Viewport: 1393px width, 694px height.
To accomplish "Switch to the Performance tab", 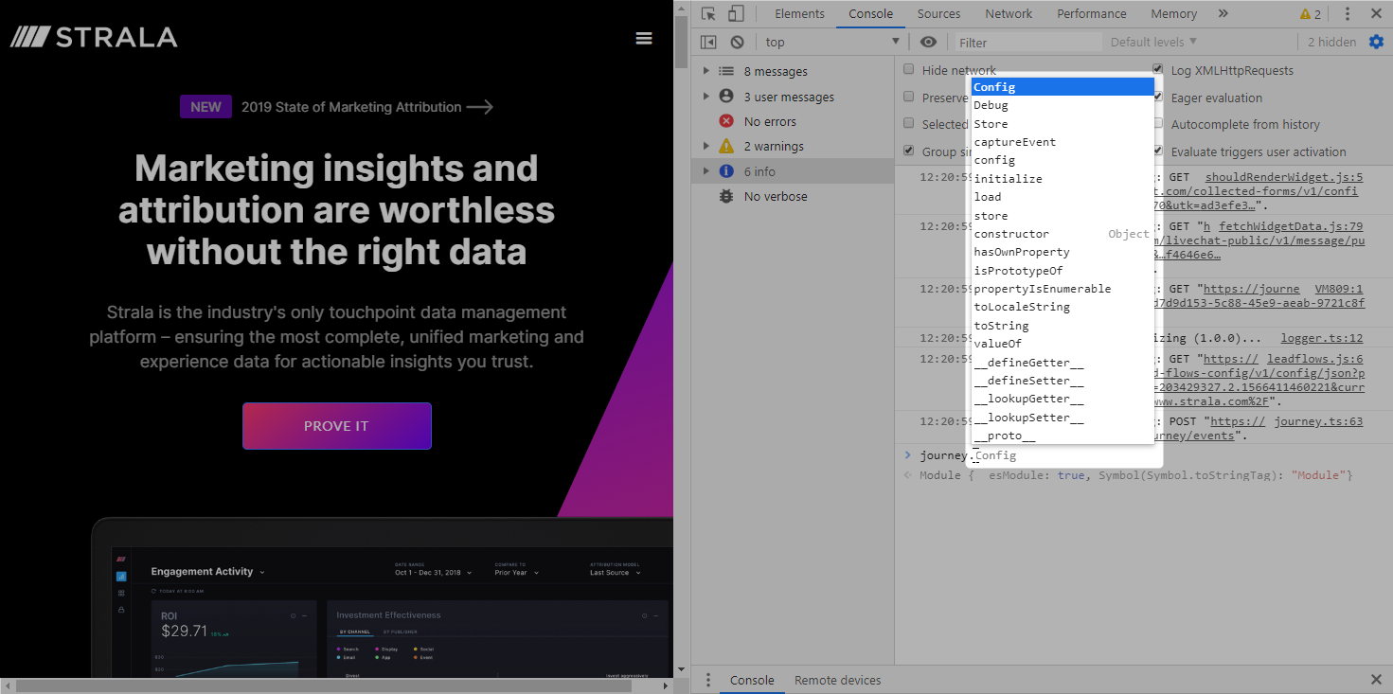I will (x=1092, y=13).
